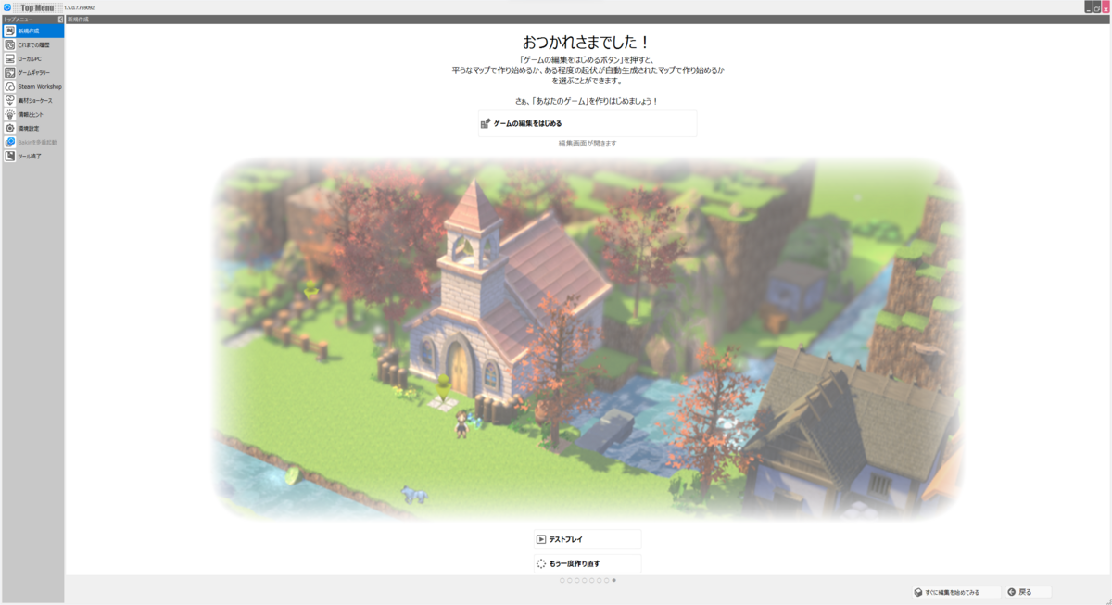Browse projects via the ローカルPC icon
1112x605 pixels.
coord(32,57)
